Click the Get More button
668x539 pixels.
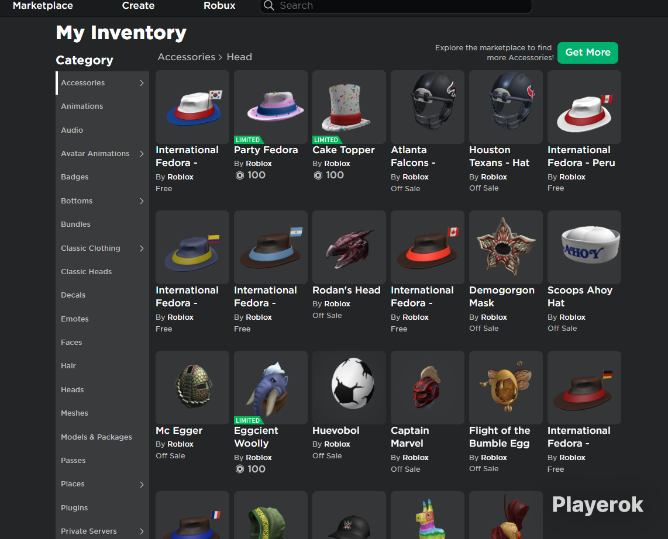click(587, 53)
